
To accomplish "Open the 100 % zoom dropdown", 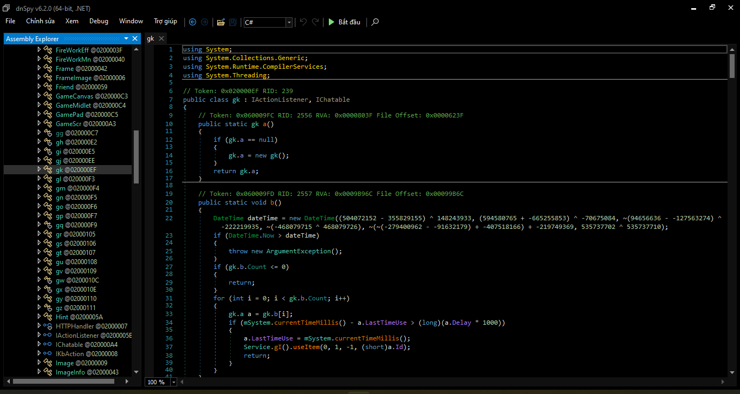I will (173, 382).
